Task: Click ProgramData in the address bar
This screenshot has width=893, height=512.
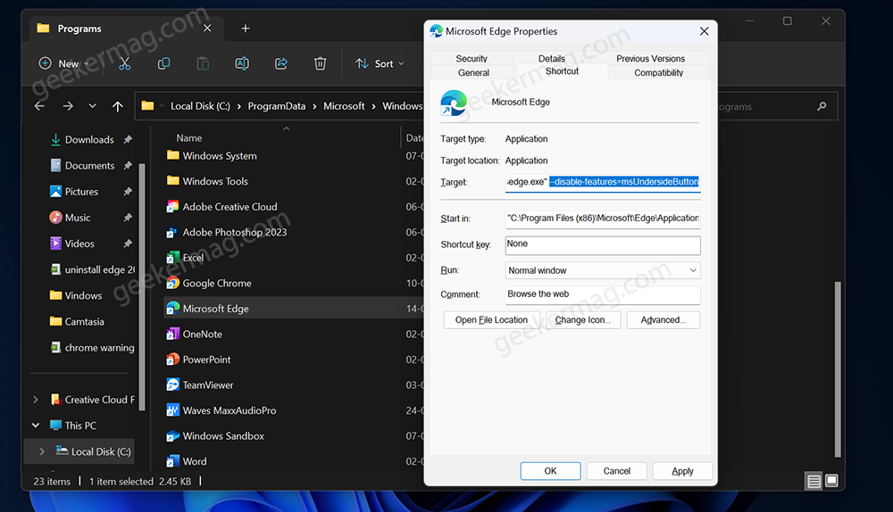Action: [x=276, y=106]
